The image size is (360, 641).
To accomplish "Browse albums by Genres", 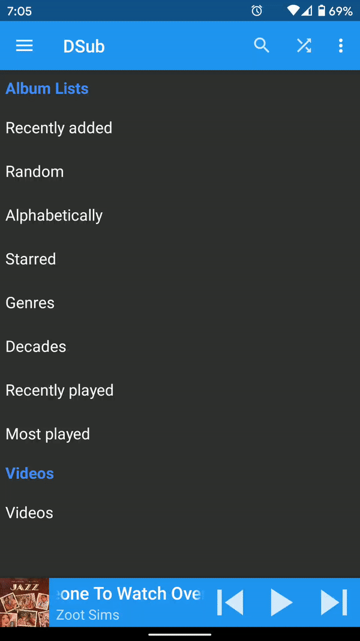I will point(180,303).
